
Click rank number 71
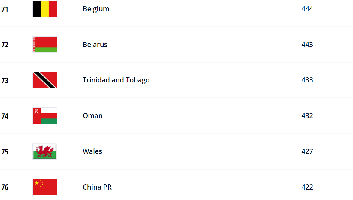5,10
